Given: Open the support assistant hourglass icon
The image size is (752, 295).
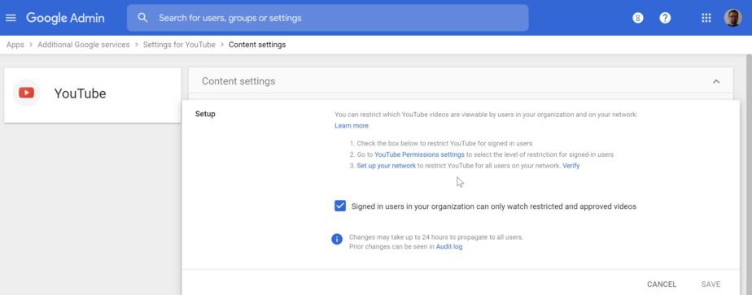Looking at the screenshot, I should tap(637, 18).
